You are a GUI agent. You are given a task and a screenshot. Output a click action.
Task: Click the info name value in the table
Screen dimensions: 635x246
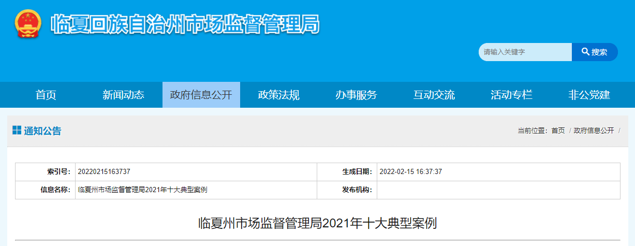(142, 190)
